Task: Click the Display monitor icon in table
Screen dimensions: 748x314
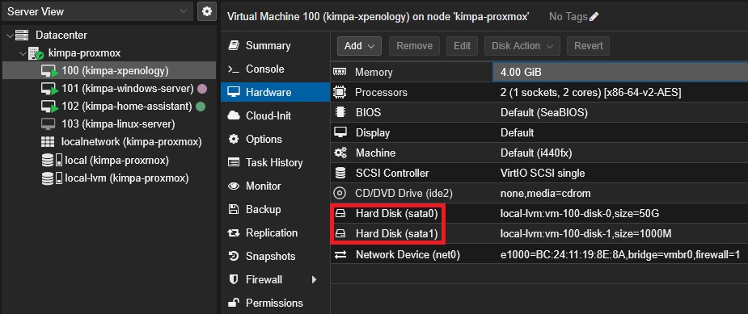Action: pyautogui.click(x=340, y=132)
